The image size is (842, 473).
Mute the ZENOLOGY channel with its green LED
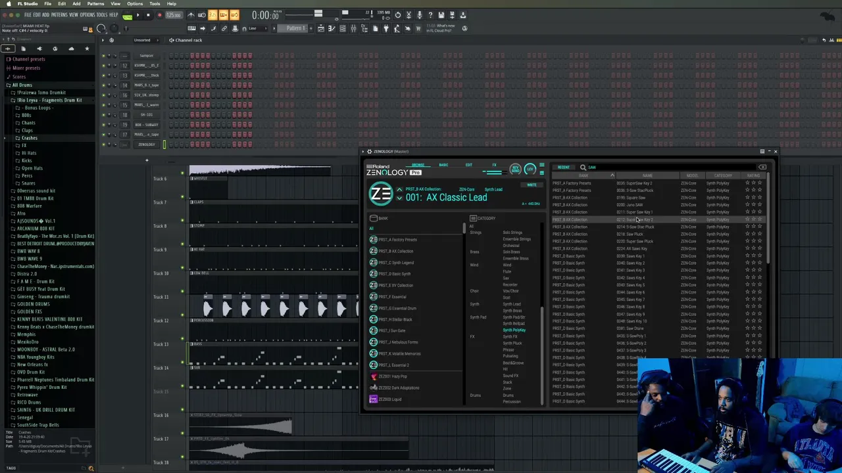point(103,145)
